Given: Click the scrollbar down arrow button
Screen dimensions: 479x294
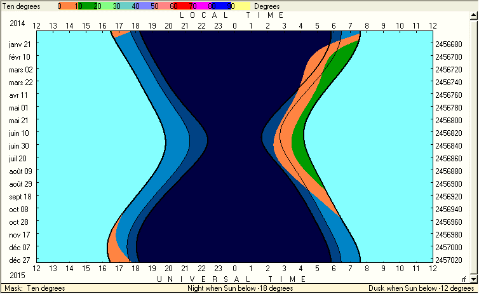Looking at the screenshot, I should pyautogui.click(x=473, y=279).
